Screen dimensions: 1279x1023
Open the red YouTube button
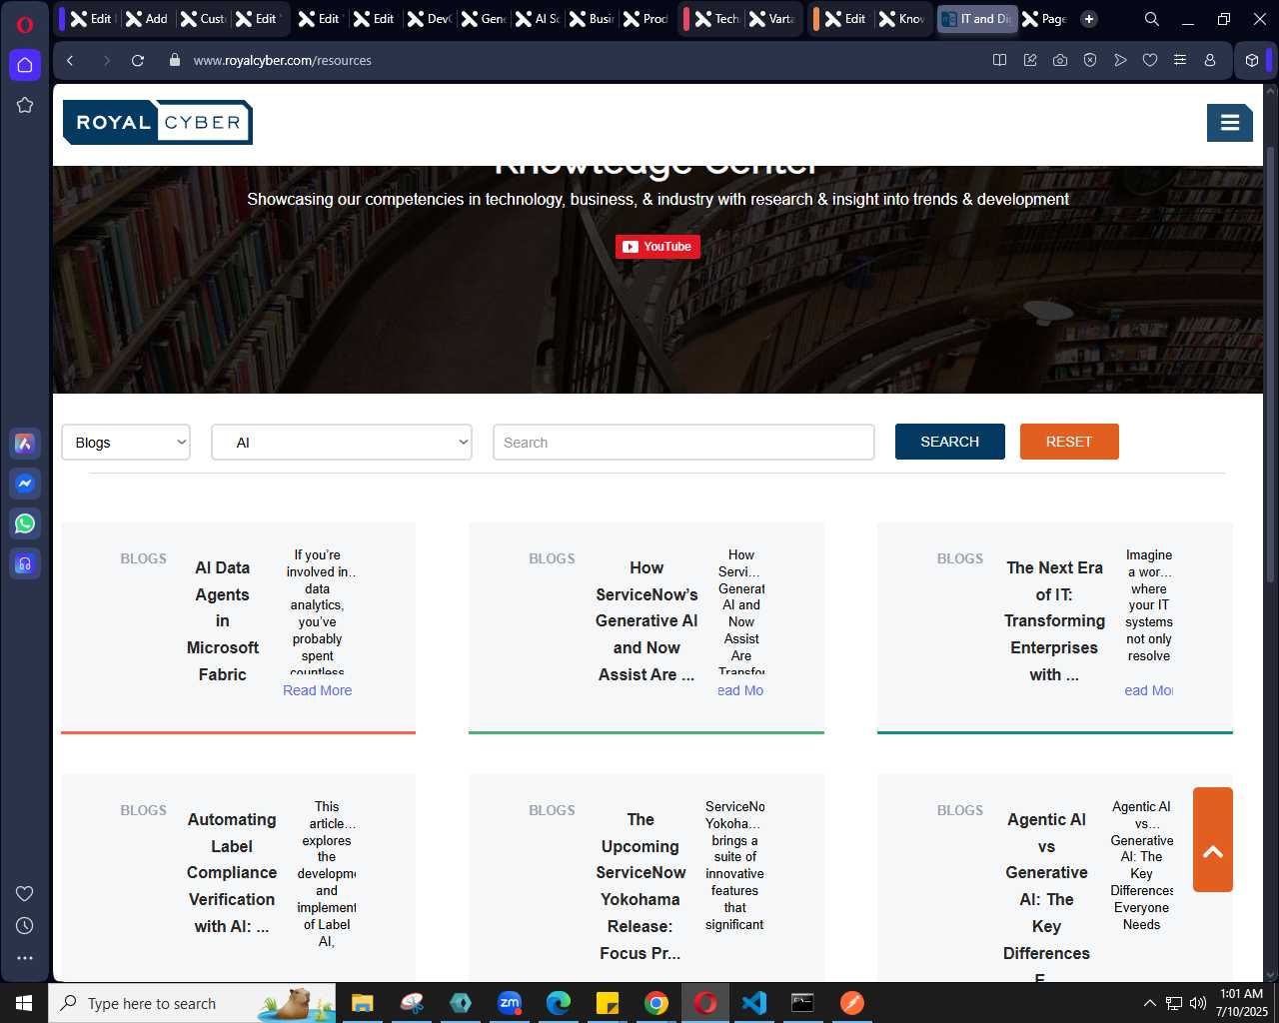click(657, 247)
